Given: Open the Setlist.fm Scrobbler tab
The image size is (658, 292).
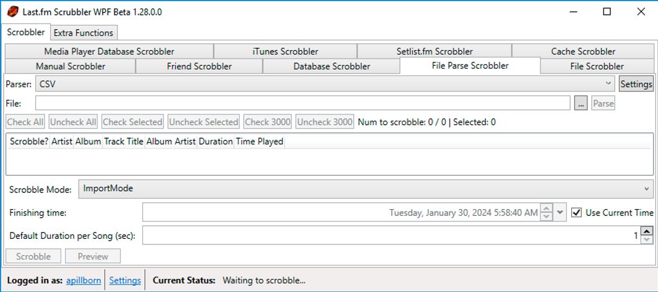Looking at the screenshot, I should [435, 51].
